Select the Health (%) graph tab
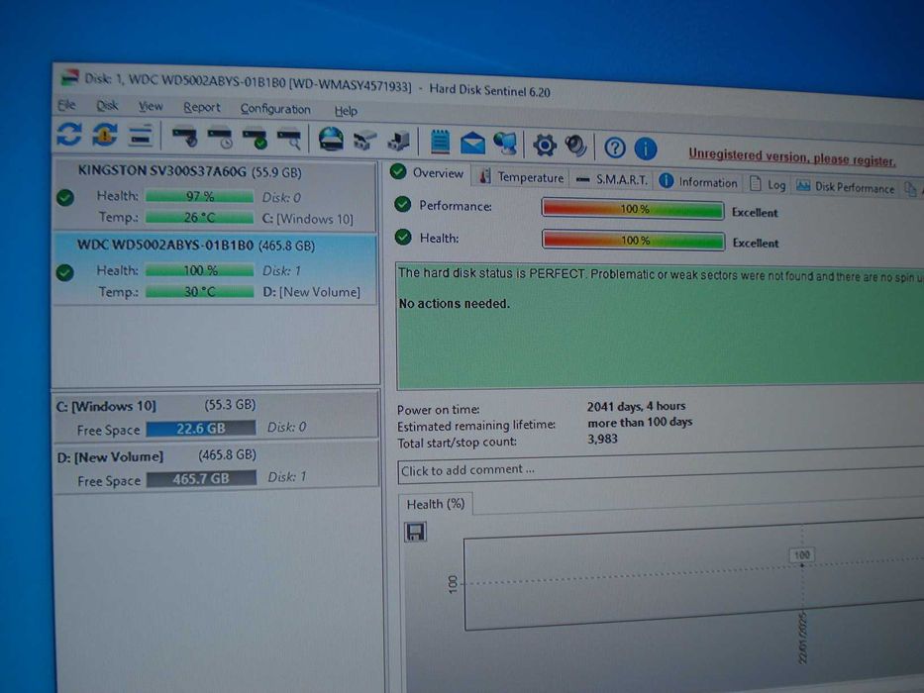This screenshot has width=924, height=693. (436, 505)
